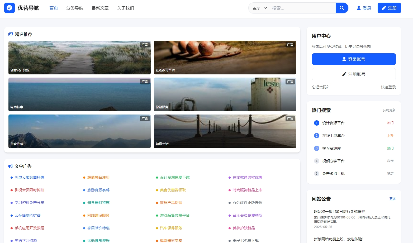The image size is (413, 243).
Task: Click the number 1 rank badge in 热门搜索
Action: (x=316, y=123)
